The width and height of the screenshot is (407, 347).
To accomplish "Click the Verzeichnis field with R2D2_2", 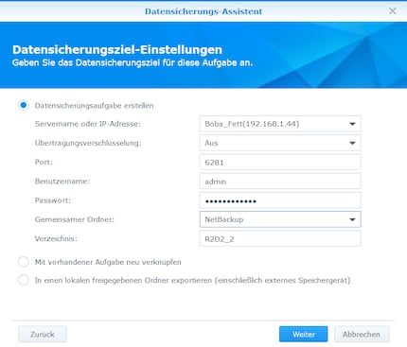I will [x=280, y=238].
